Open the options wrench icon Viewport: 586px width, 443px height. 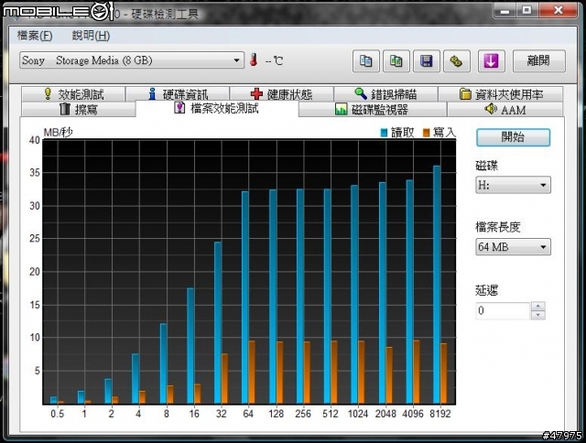tap(456, 61)
